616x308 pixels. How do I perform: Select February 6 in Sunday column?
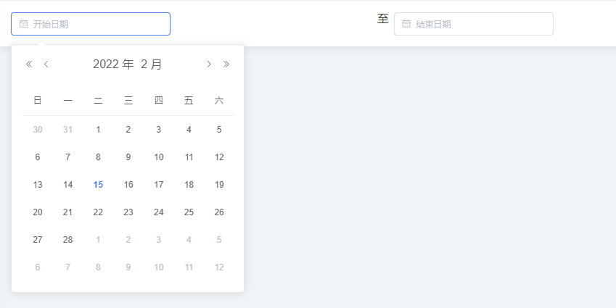pos(38,157)
